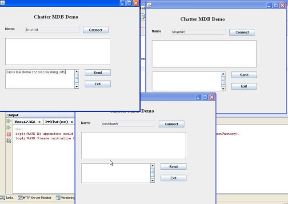The height and width of the screenshot is (204, 288).
Task: Click the 'log4j:WARN Please initialize' line
Action: tap(45, 138)
